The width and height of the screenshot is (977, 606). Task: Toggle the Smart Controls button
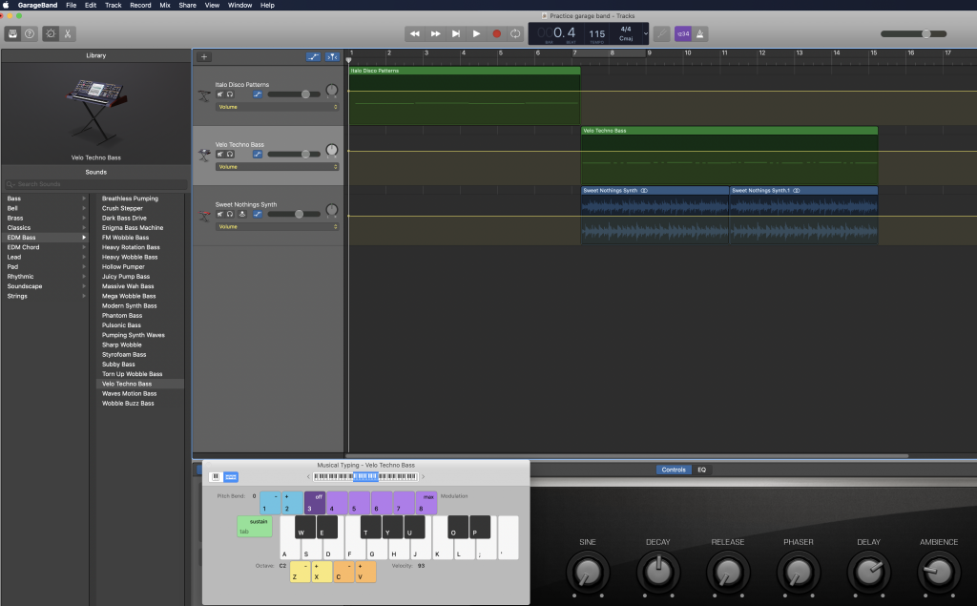51,33
